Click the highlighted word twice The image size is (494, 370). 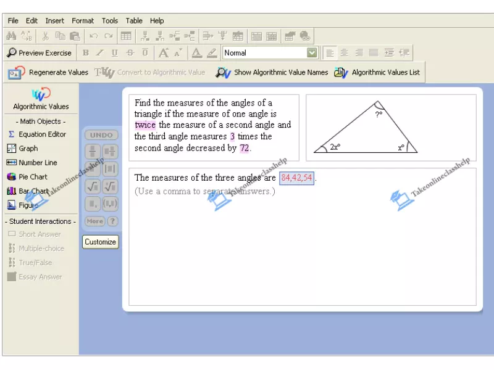point(145,125)
